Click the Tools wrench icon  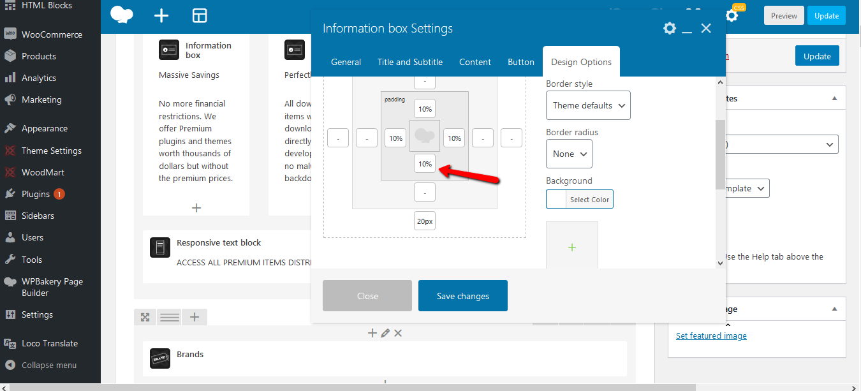(x=10, y=260)
